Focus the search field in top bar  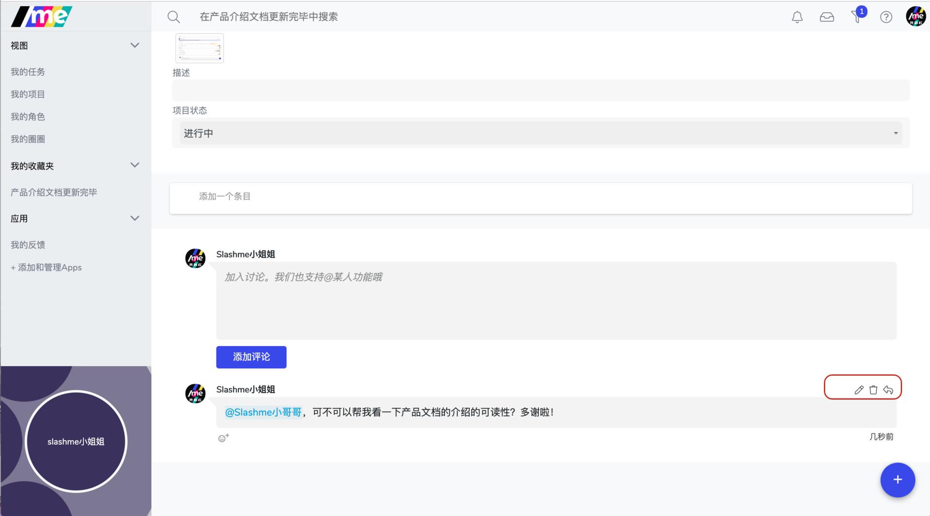269,17
